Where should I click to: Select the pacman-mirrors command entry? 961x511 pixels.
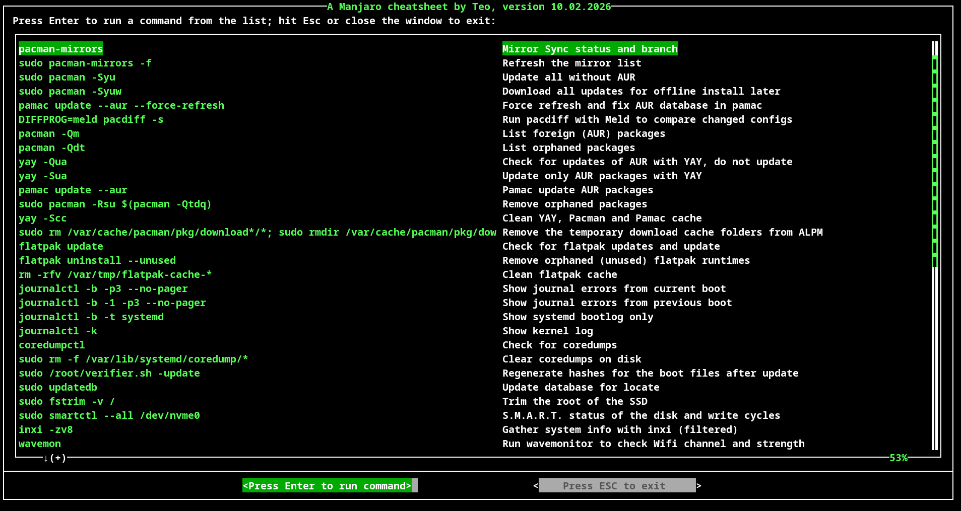click(60, 49)
